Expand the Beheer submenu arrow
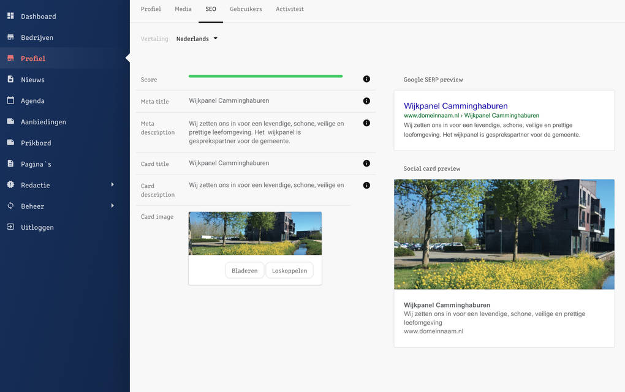625x392 pixels. pyautogui.click(x=112, y=206)
